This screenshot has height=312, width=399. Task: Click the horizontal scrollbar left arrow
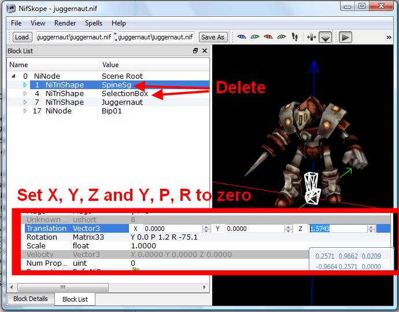click(x=12, y=287)
